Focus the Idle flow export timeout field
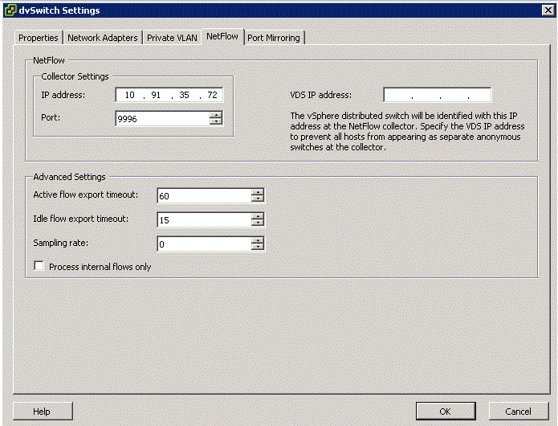The height and width of the screenshot is (426, 558). (x=205, y=219)
